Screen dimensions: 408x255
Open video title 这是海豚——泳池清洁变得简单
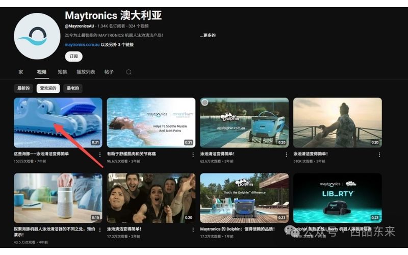pos(41,154)
